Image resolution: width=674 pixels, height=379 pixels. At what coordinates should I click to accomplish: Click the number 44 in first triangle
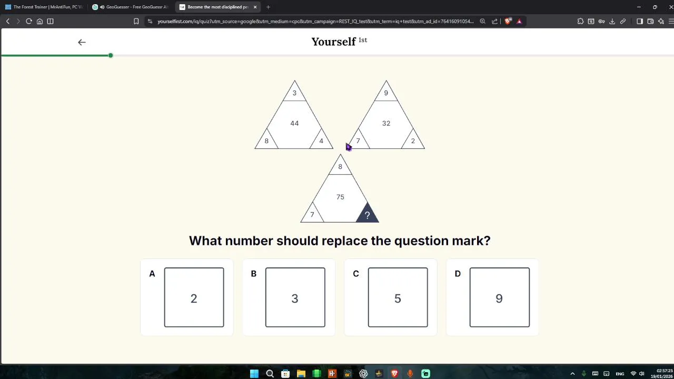[x=294, y=123]
